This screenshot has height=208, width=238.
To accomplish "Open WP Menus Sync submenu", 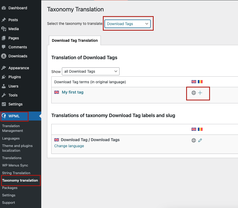I will point(15,165).
